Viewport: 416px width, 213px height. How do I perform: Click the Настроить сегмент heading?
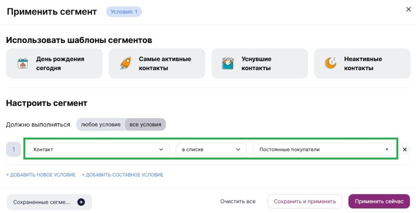point(47,103)
